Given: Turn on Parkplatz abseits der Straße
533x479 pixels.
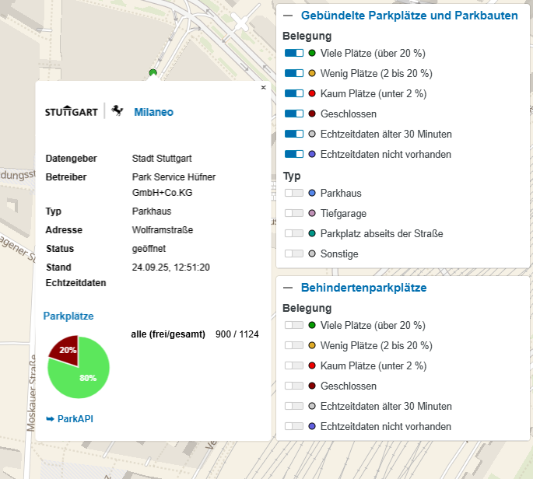Looking at the screenshot, I should point(294,233).
